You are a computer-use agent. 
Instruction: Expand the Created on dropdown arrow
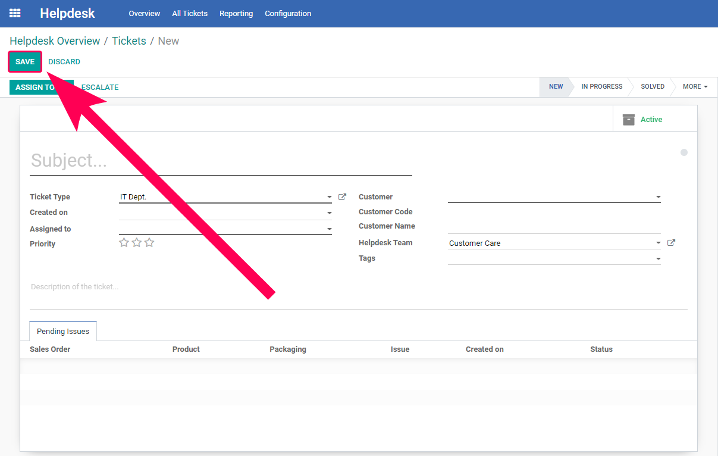click(330, 213)
